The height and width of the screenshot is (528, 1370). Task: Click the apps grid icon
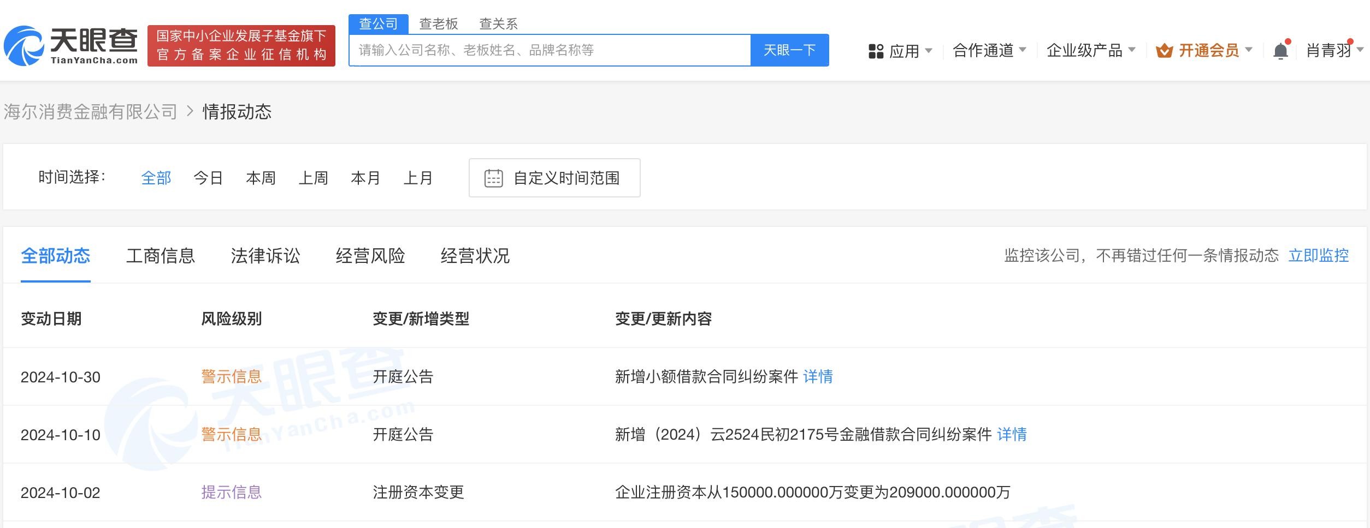click(x=876, y=51)
